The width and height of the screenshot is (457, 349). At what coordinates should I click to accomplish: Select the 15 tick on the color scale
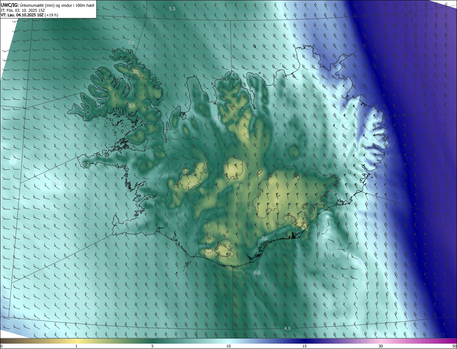click(305, 346)
